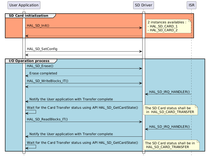Click the HAL_SD_CARD_1 line in note
The image size is (206, 157).
(x=163, y=26)
